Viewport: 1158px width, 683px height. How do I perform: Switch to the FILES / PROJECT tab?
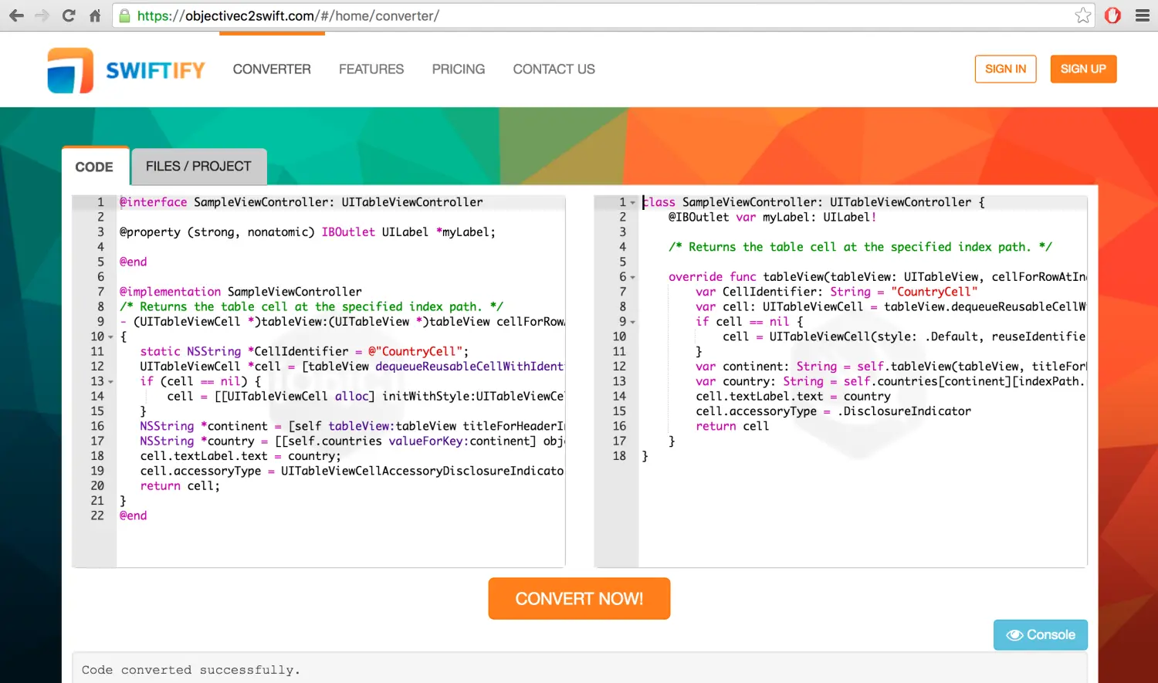[x=198, y=167]
